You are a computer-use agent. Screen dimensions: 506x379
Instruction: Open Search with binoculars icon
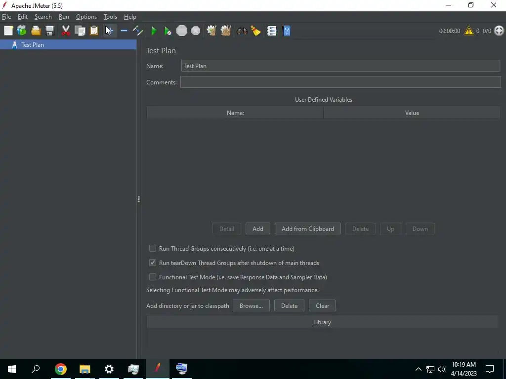(x=242, y=31)
